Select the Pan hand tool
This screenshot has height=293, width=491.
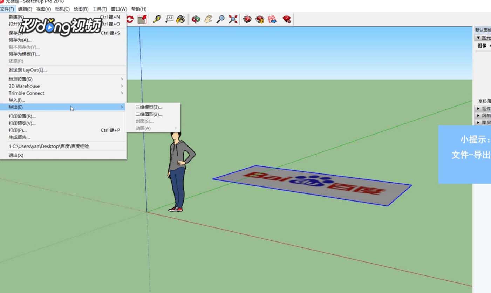(208, 19)
